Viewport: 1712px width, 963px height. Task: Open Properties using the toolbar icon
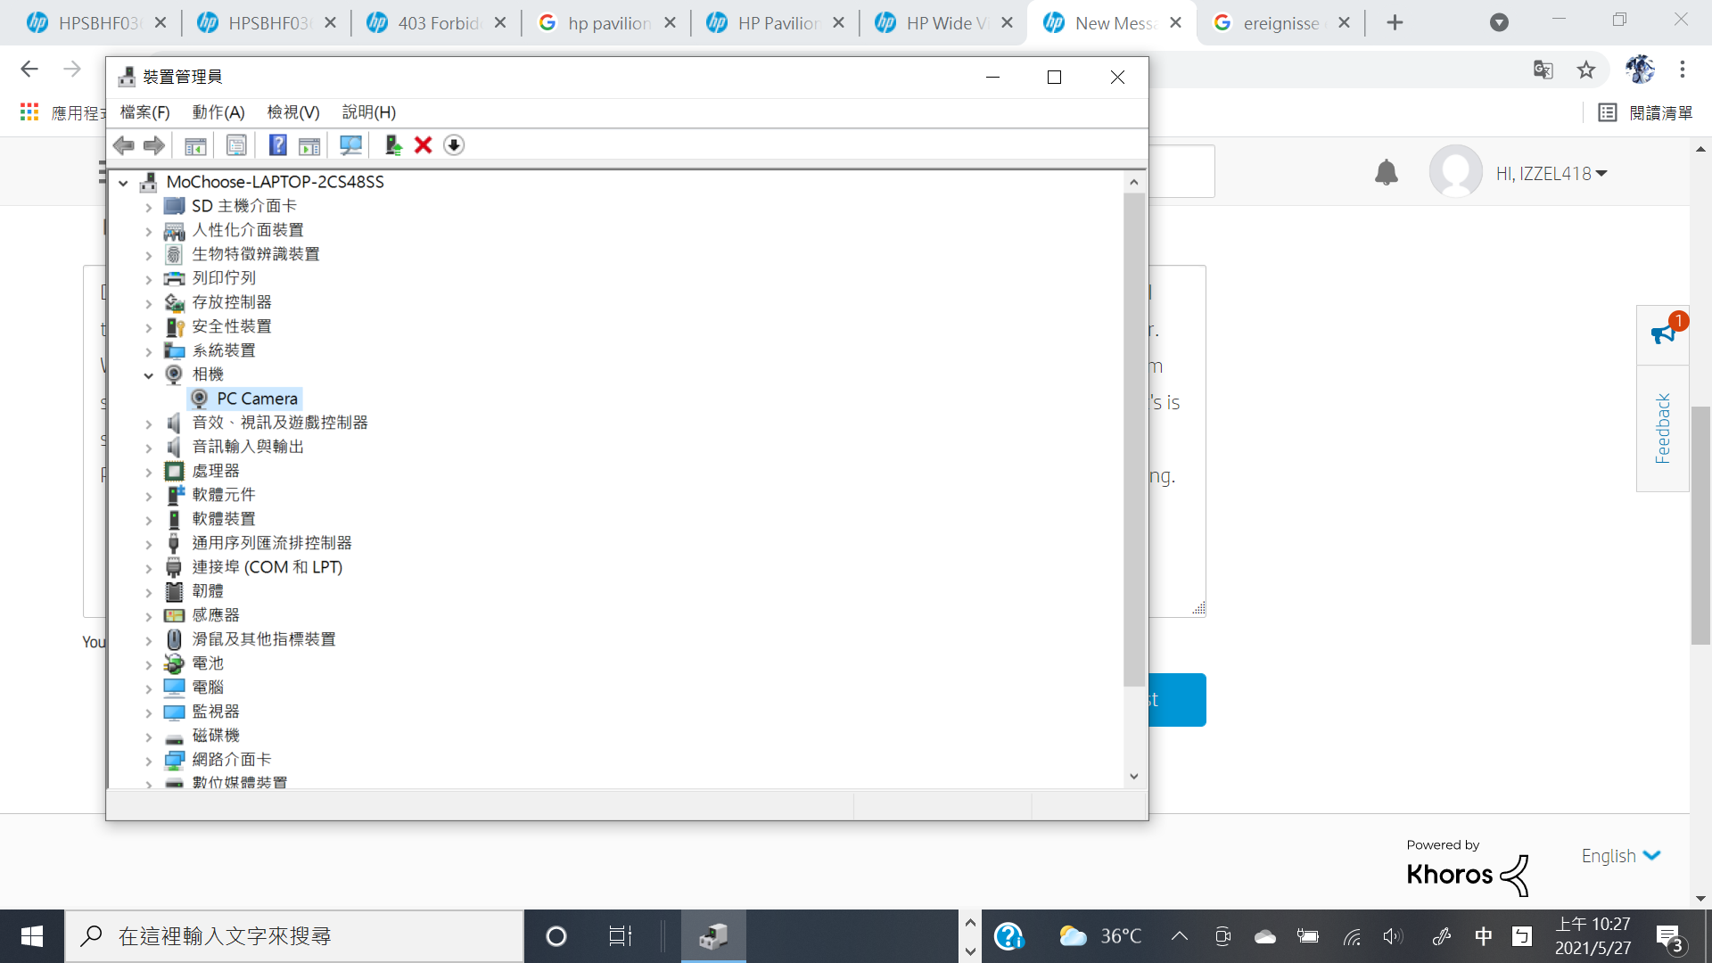236,144
